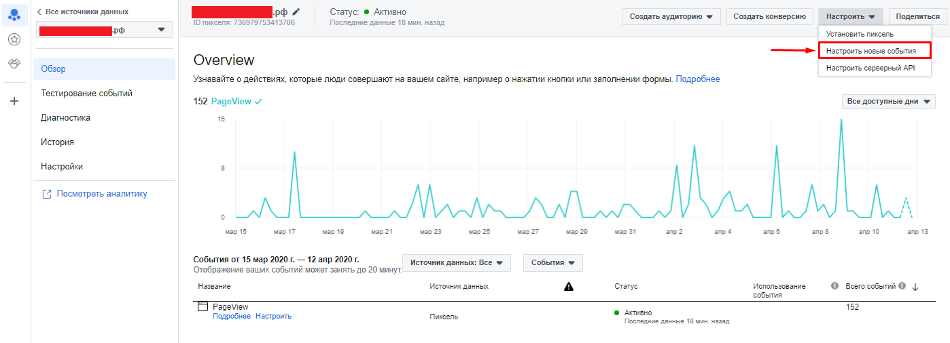Click pencil icon to rename pixel

tap(296, 12)
